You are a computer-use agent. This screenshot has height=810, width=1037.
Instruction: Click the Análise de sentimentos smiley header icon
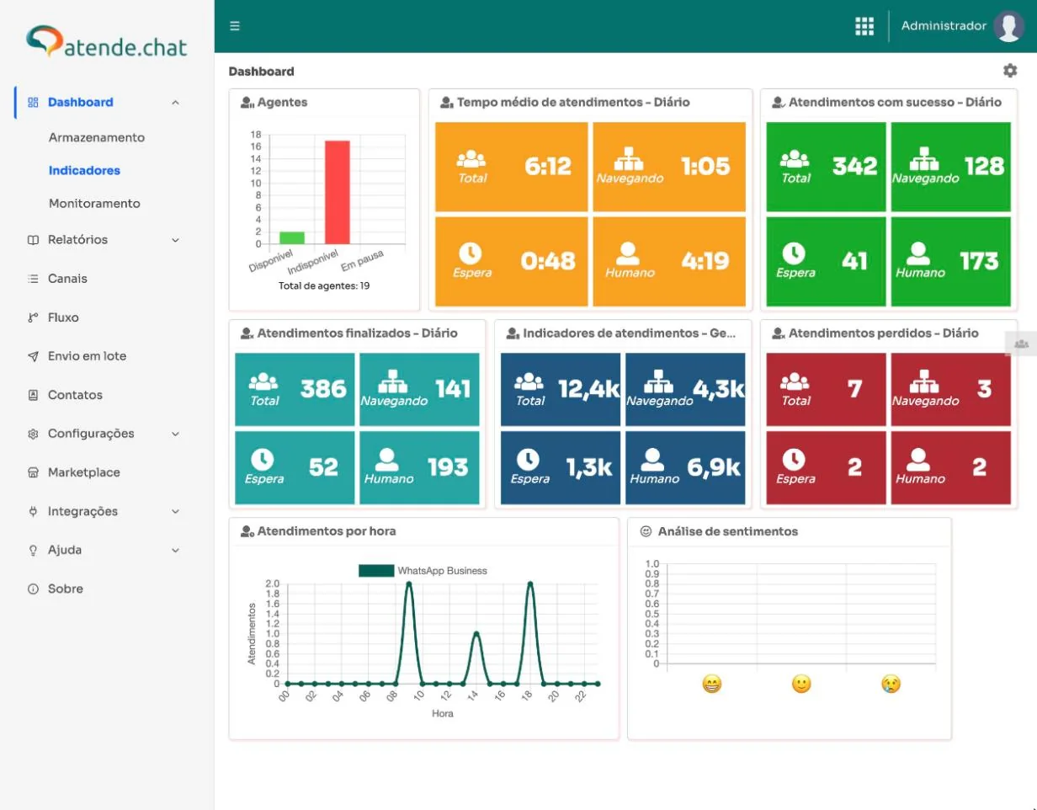[646, 531]
